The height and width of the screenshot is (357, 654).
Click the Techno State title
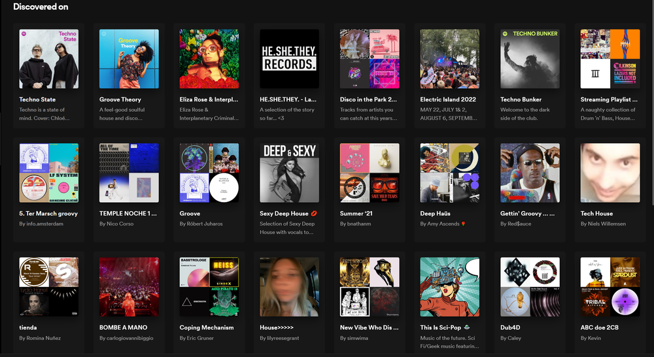tap(37, 99)
